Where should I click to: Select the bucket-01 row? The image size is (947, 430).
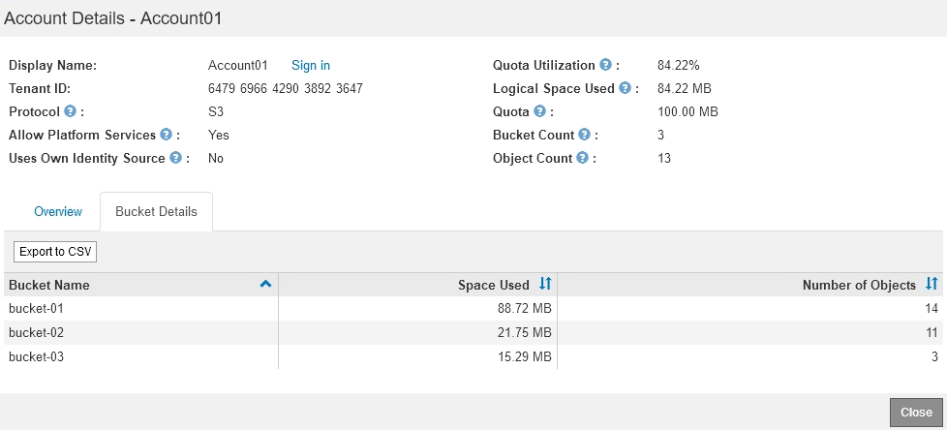click(36, 308)
